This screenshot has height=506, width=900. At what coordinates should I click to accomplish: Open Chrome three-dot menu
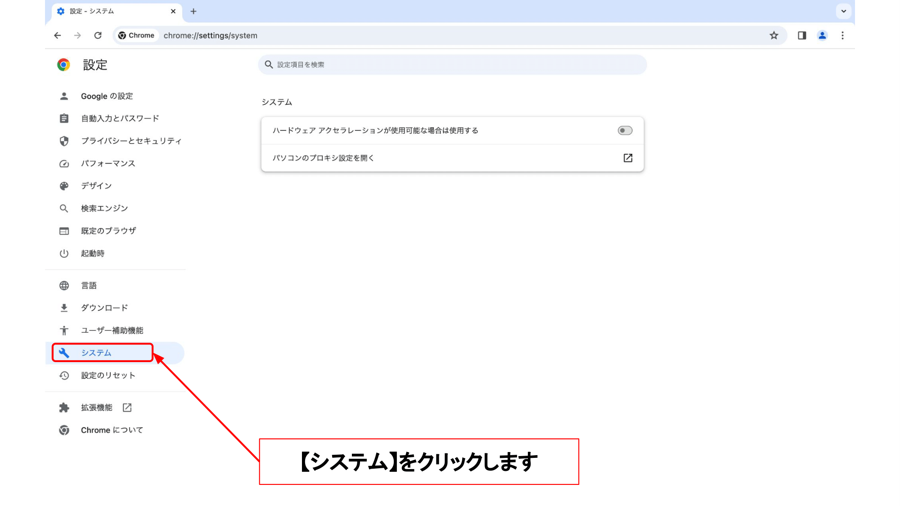pos(842,36)
